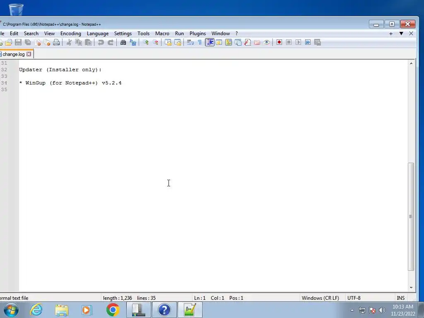The width and height of the screenshot is (424, 318).
Task: Print the document using the printer icon
Action: pos(56,43)
